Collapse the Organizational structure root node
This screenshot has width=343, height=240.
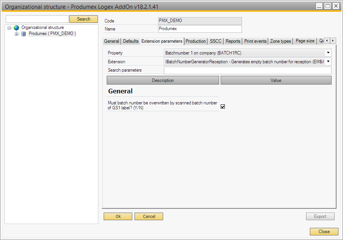point(10,28)
